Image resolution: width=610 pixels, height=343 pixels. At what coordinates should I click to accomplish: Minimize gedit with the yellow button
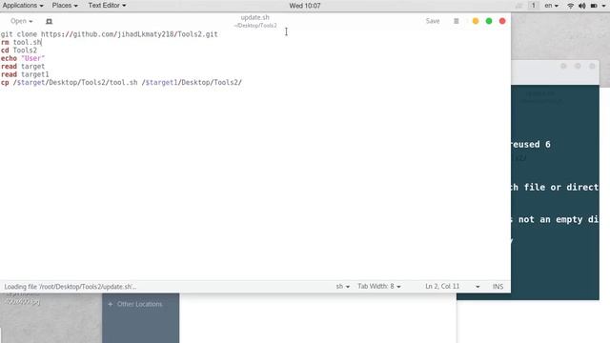(x=476, y=21)
